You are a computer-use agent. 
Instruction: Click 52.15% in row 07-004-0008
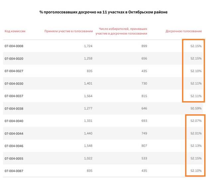[x=196, y=46]
